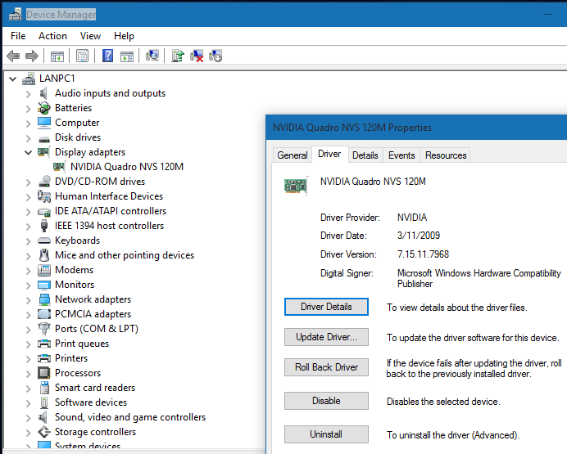Open the Properties toolbar icon
The width and height of the screenshot is (567, 454).
tap(83, 56)
